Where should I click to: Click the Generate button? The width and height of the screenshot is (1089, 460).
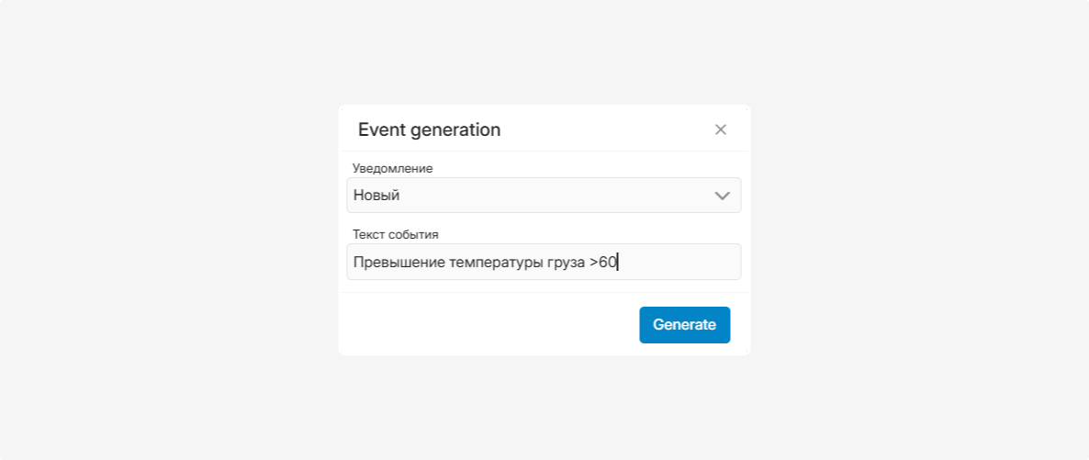tap(684, 325)
